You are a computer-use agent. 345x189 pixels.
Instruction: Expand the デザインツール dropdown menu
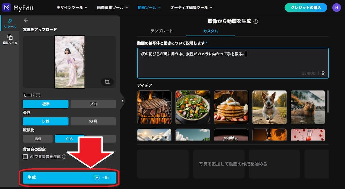72,7
